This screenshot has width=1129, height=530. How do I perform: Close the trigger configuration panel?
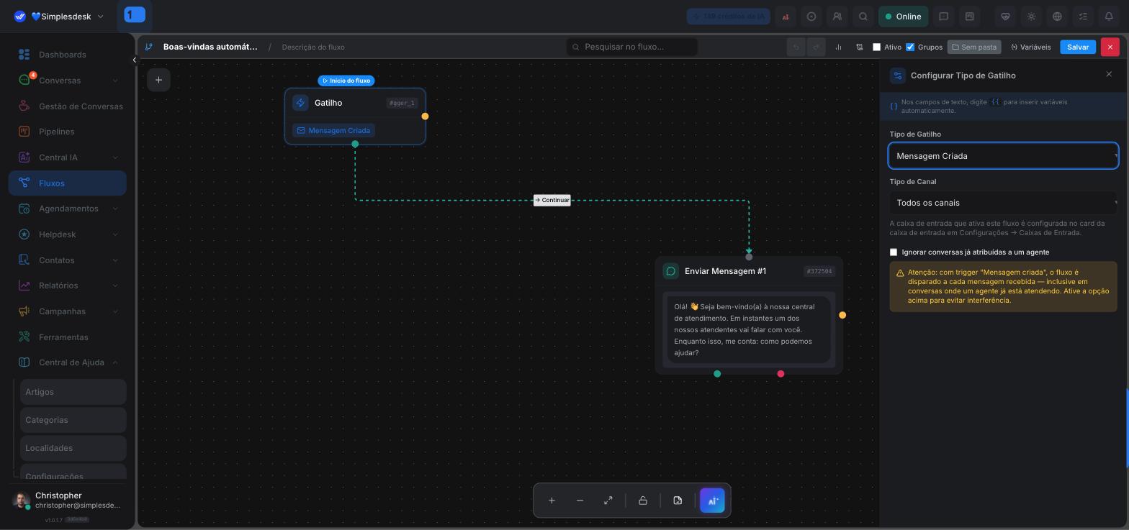click(x=1109, y=74)
